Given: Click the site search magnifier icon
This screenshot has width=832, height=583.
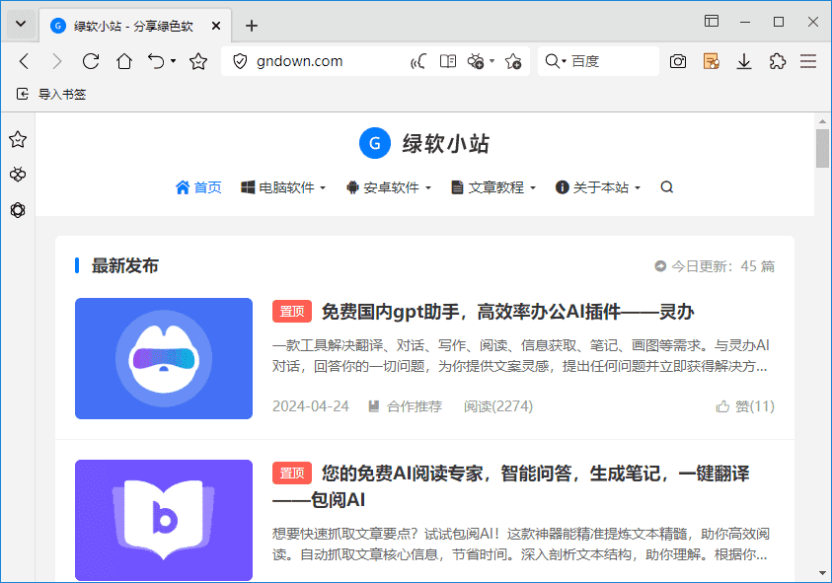Looking at the screenshot, I should pos(667,187).
